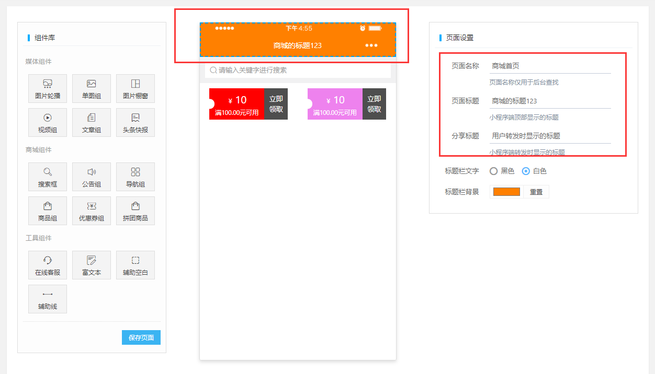Click 立即领取 on the red coupon

tap(276, 104)
